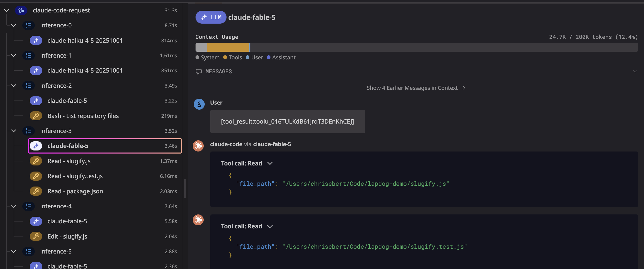Click the inference-1 list icon
This screenshot has width=644, height=269.
28,56
